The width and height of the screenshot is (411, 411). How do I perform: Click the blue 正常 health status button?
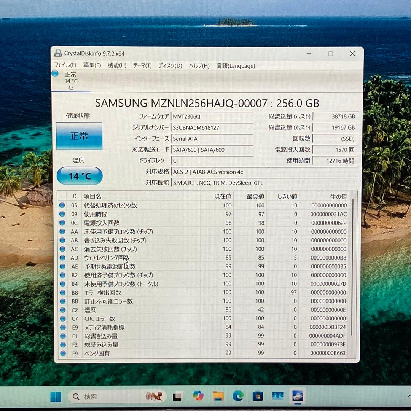pyautogui.click(x=79, y=136)
